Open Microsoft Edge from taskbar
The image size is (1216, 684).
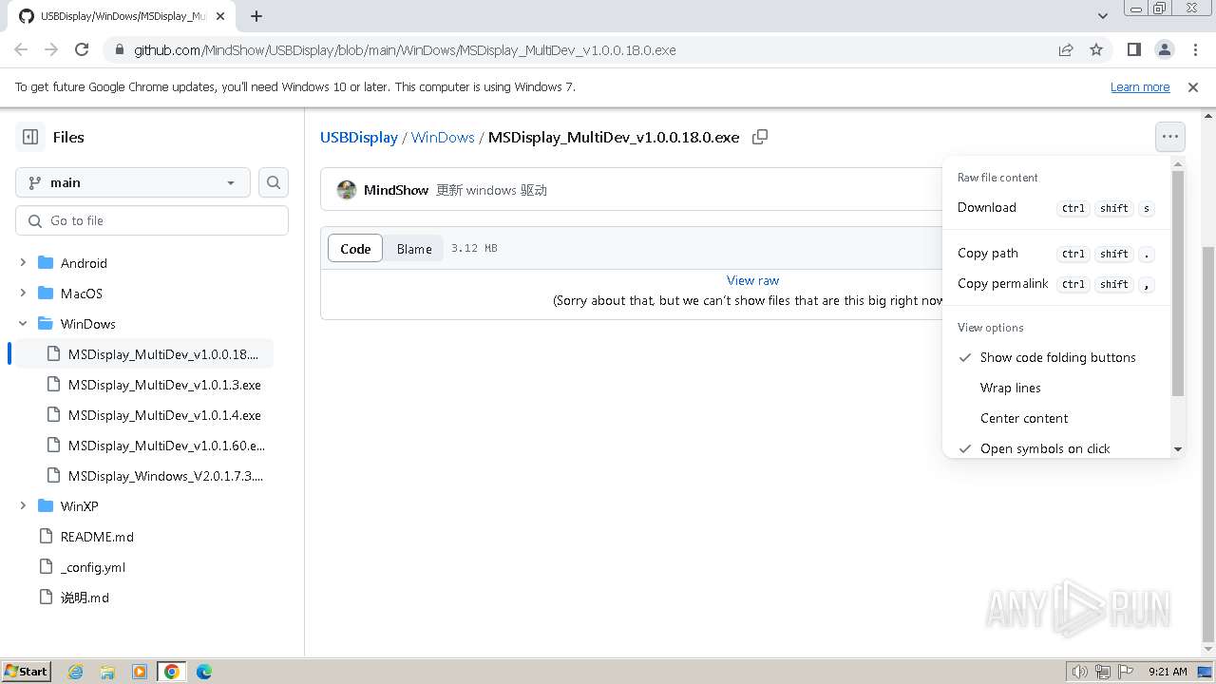pos(204,672)
